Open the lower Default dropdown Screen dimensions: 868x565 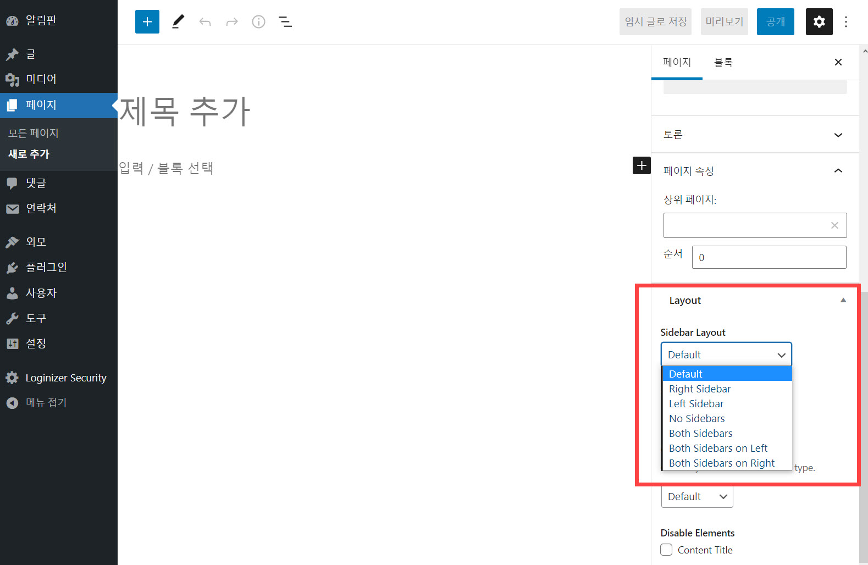(697, 496)
